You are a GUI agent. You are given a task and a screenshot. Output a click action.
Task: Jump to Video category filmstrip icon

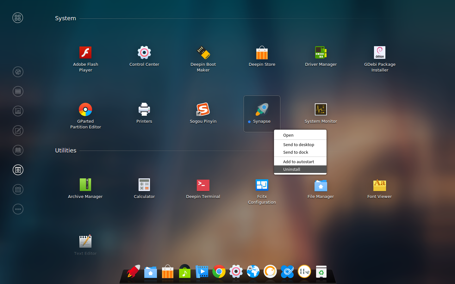pos(18,91)
